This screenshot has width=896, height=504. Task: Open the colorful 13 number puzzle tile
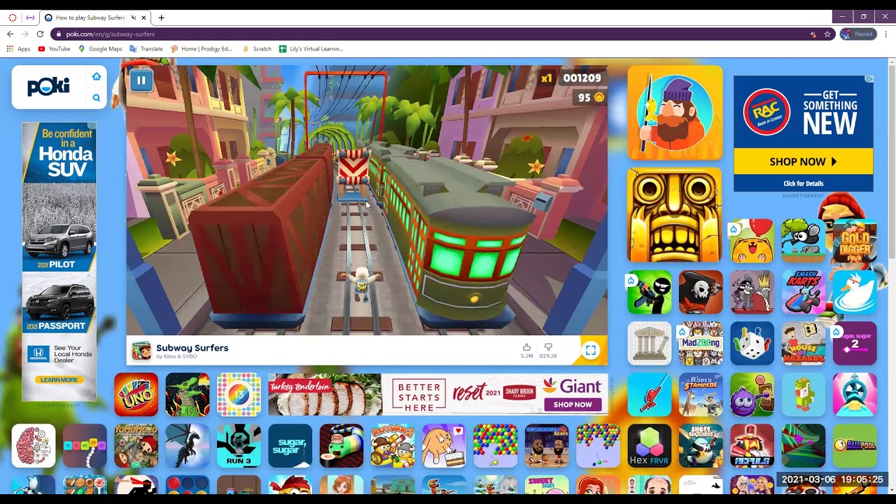(239, 394)
